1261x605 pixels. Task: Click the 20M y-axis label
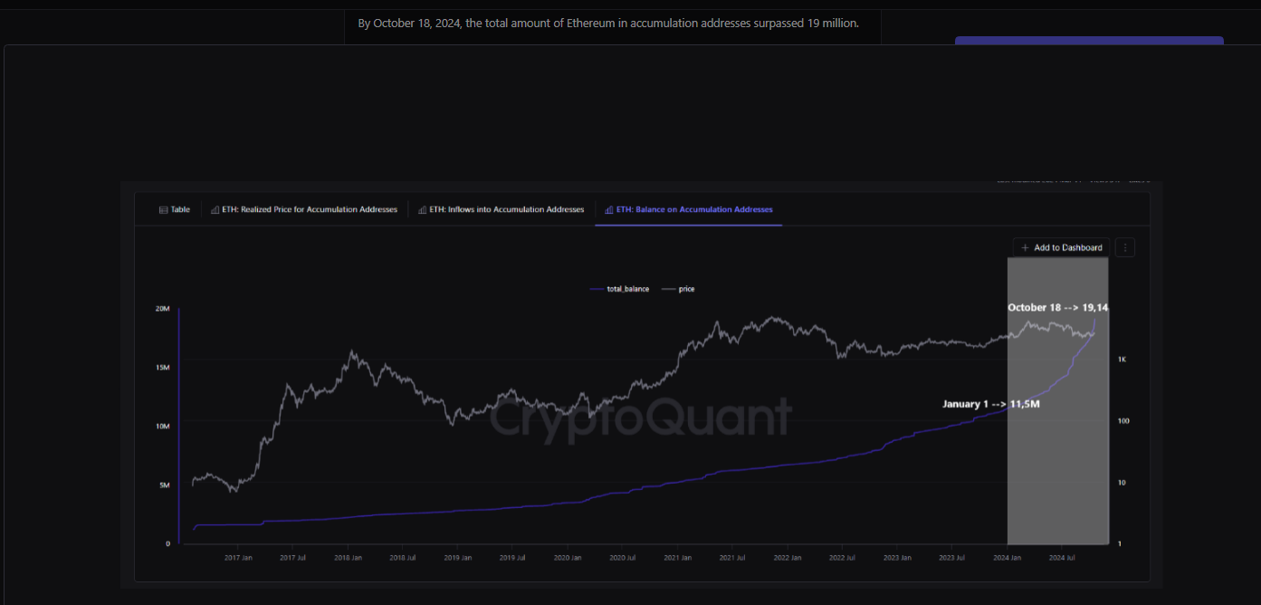pos(163,309)
